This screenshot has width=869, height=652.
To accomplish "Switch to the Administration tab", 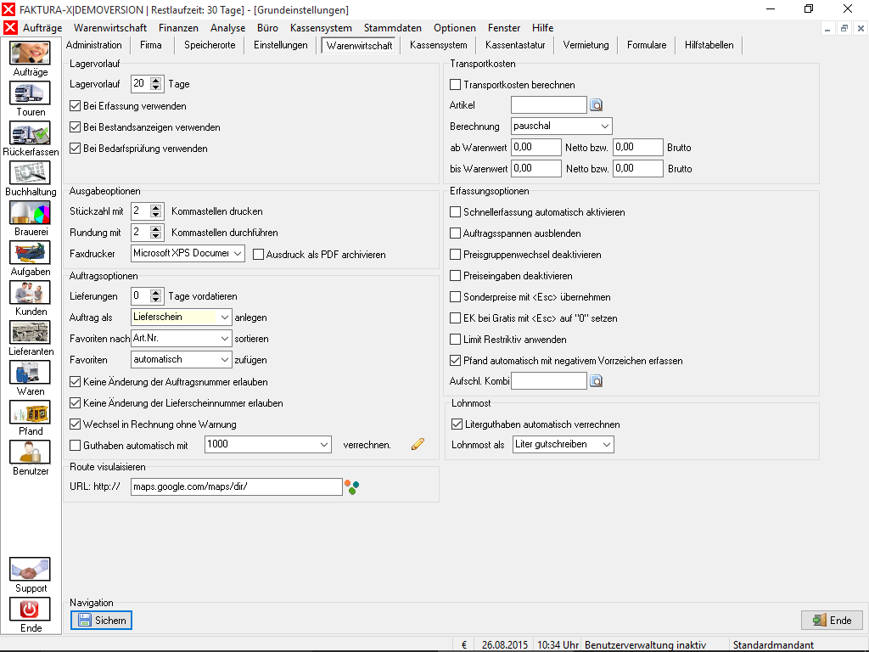I will (x=94, y=45).
